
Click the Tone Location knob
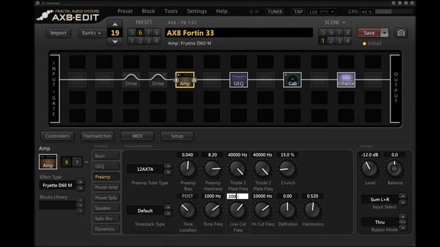coord(188,210)
